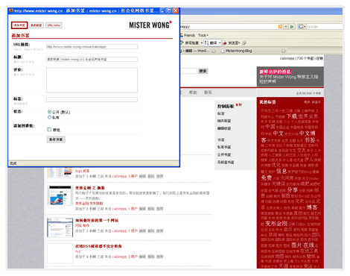Click the 标签 tags input field
Viewport: 350px width, 276px height.
(x=92, y=99)
